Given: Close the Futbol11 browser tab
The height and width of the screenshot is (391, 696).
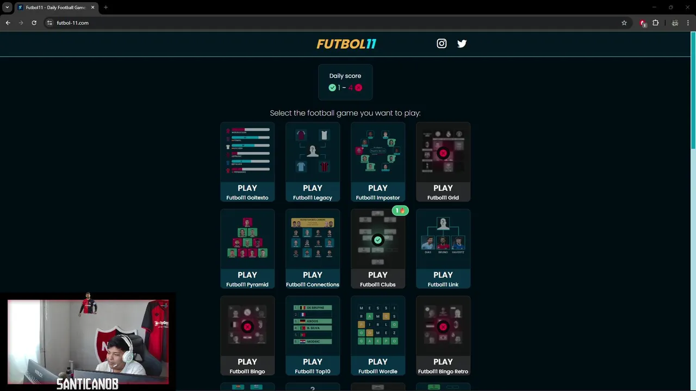Looking at the screenshot, I should click(92, 8).
